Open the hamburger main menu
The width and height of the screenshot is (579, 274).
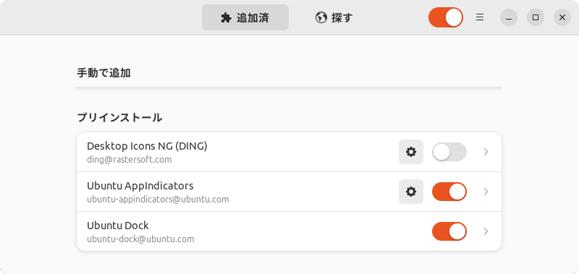(x=480, y=17)
